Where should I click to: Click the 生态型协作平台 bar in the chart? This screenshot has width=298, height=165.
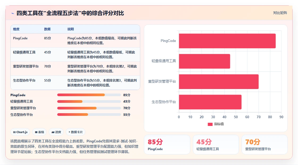click(x=210, y=102)
